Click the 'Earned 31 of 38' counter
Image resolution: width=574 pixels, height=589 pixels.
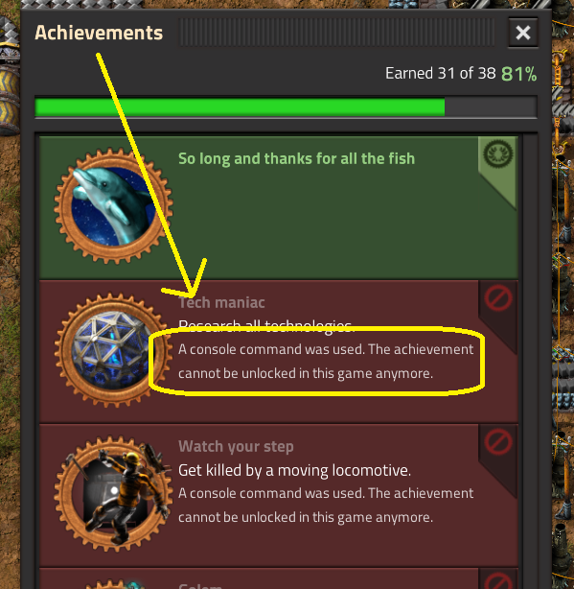441,73
